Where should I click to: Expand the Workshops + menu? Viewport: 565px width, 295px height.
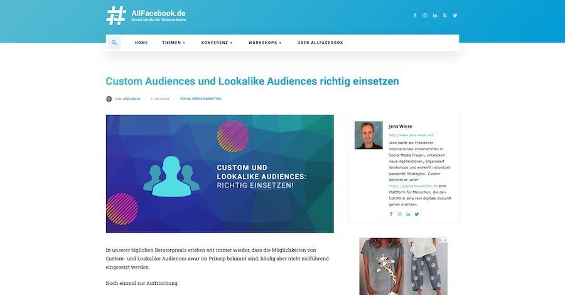point(265,43)
